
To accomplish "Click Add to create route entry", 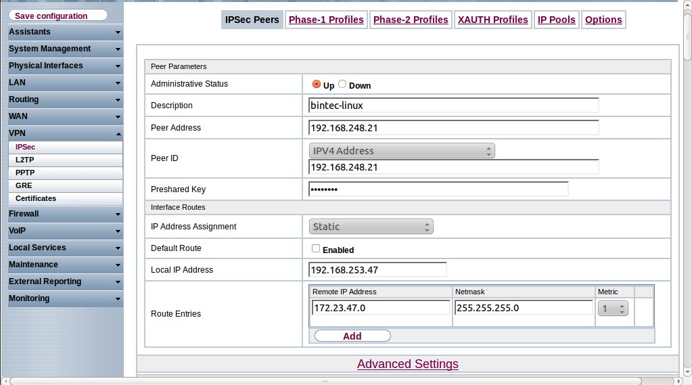I will tap(352, 336).
